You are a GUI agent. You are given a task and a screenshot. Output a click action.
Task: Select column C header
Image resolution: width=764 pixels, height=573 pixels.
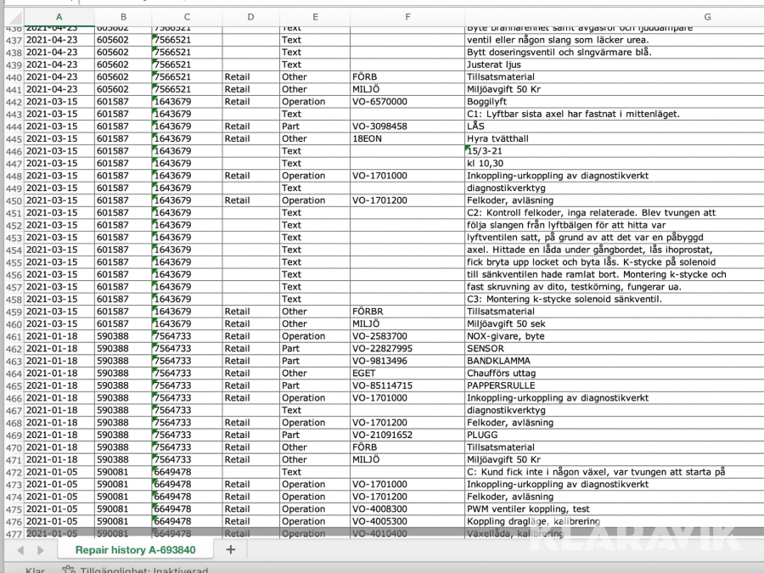[187, 17]
